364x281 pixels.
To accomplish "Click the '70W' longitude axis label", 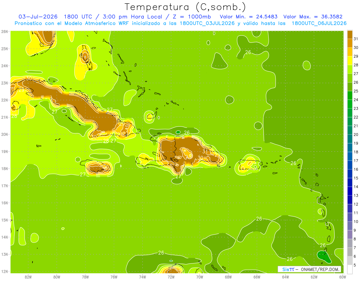I will pos(200,277).
